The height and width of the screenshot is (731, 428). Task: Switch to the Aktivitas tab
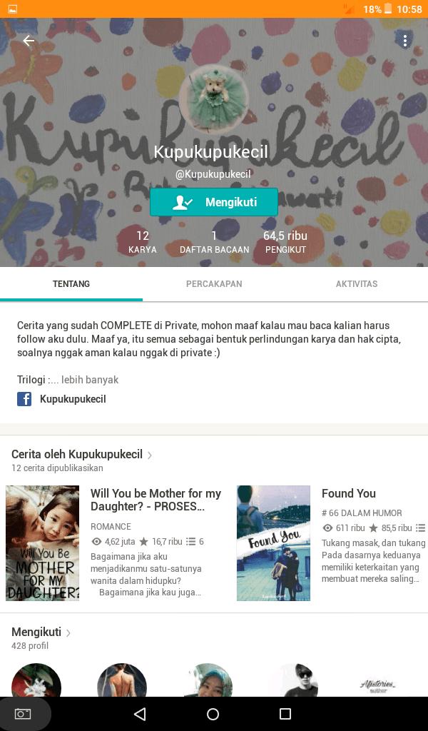[357, 284]
